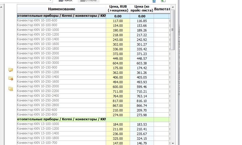Click the Цена, RUB (+наценка) column header
The width and height of the screenshot is (242, 145).
tap(118, 9)
